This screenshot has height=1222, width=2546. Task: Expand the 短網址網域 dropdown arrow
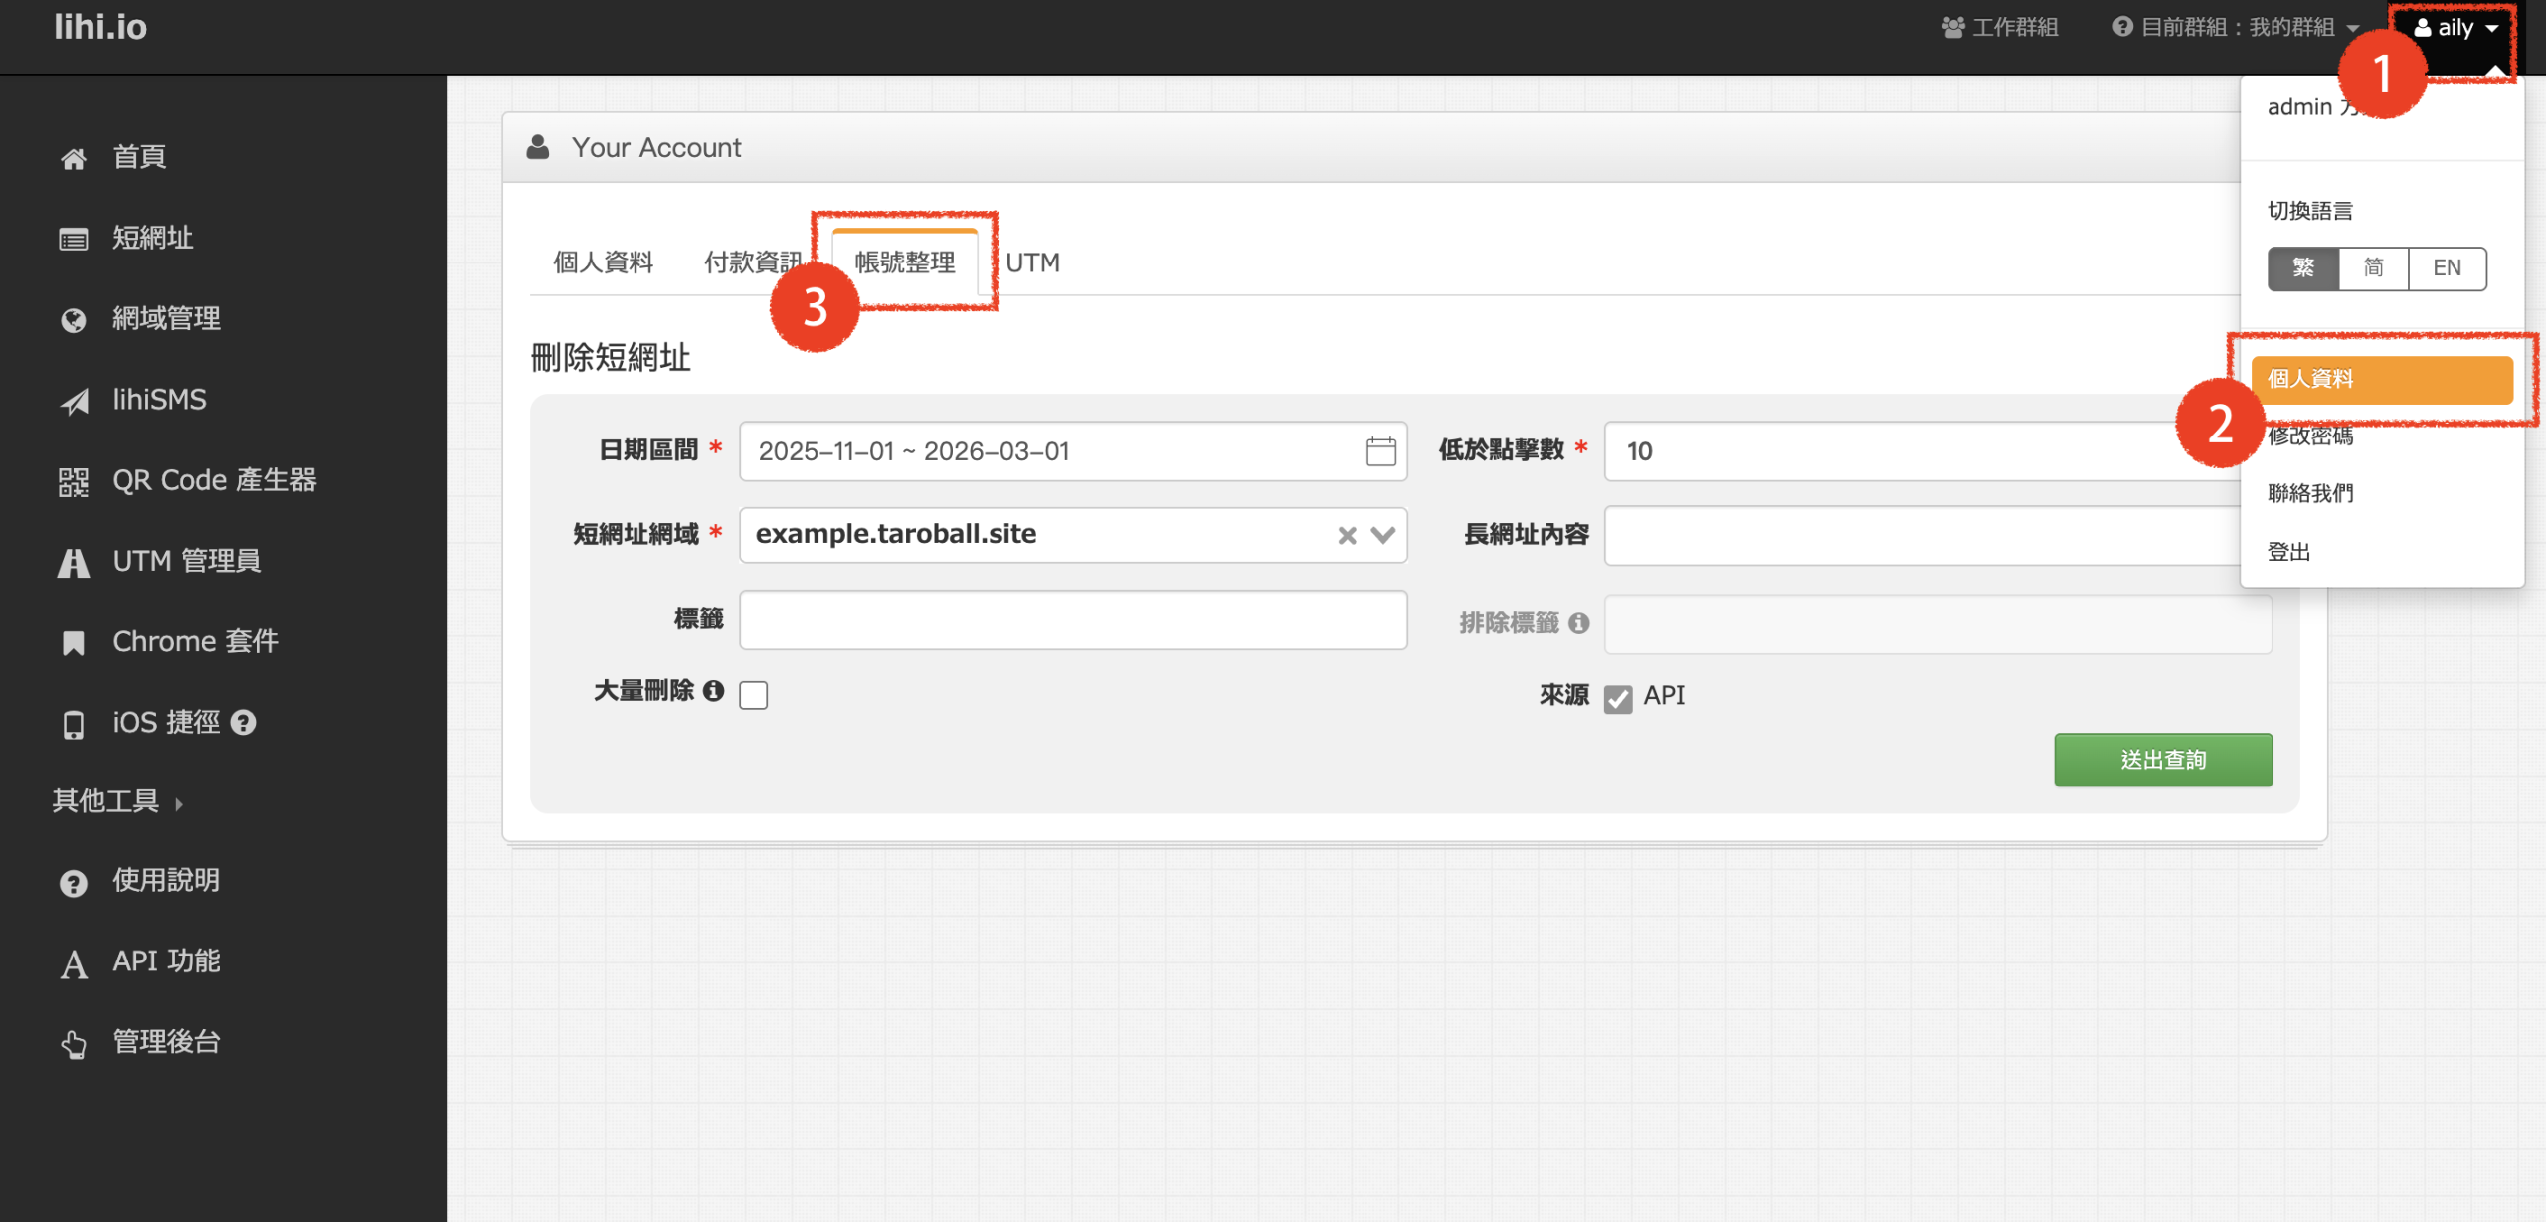(1382, 535)
